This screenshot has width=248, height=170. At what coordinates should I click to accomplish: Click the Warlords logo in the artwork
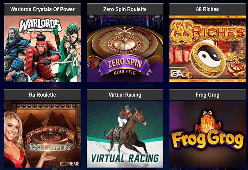[x=40, y=25]
